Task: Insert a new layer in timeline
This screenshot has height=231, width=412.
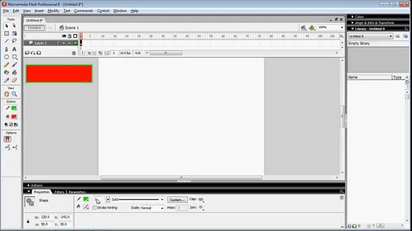Action: pos(27,53)
